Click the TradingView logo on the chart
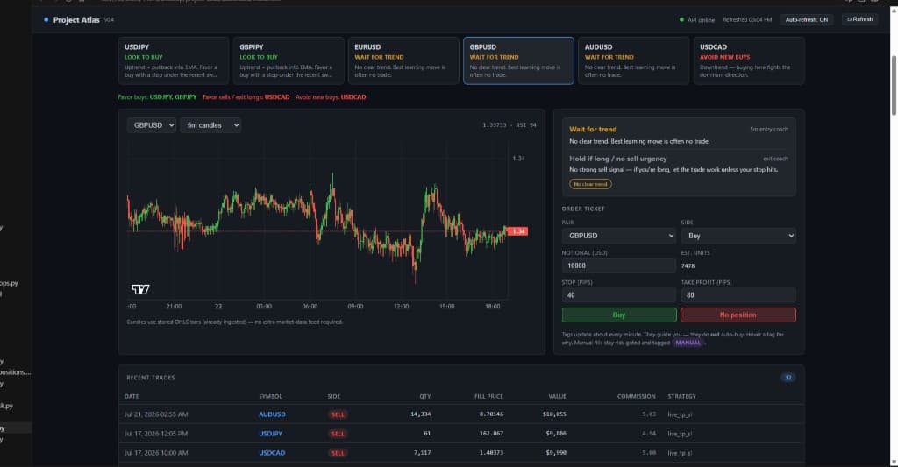 click(x=140, y=290)
